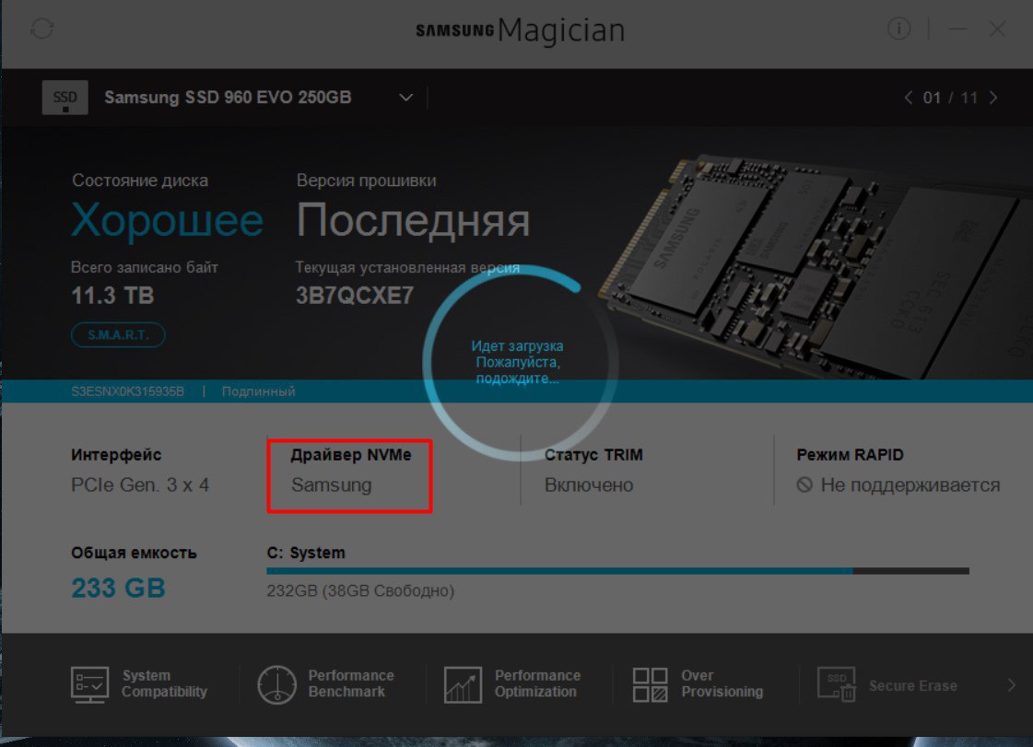Click PCIe Gen. 3 x 4 interface value
The image size is (1033, 747).
point(140,484)
